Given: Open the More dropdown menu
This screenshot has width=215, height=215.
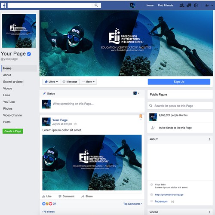Looking at the screenshot, I should click(x=88, y=82).
